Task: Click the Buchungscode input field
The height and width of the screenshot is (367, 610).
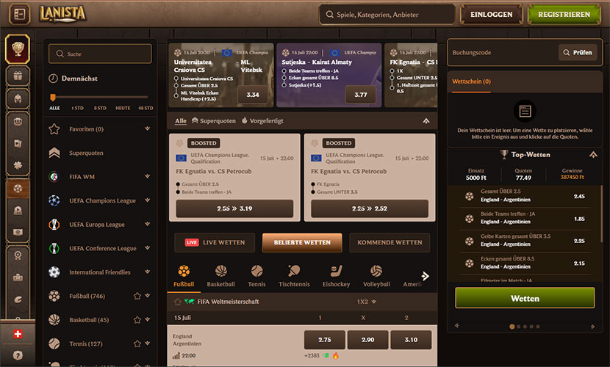Action: [503, 52]
